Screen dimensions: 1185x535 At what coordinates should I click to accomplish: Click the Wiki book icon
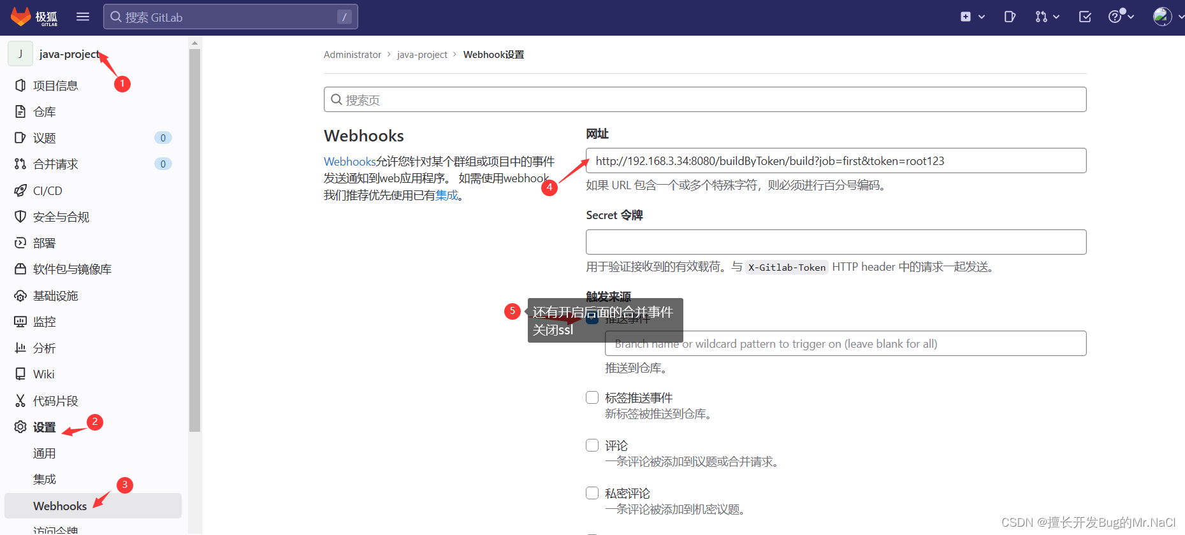pos(20,374)
